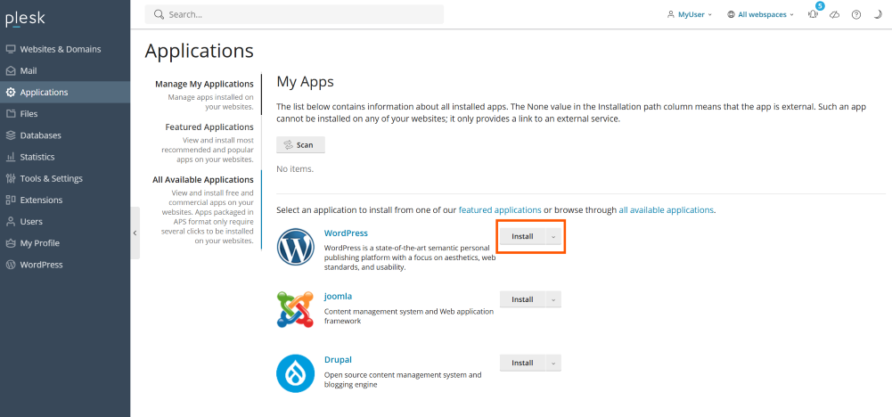Open the All webspaces dropdown

760,15
